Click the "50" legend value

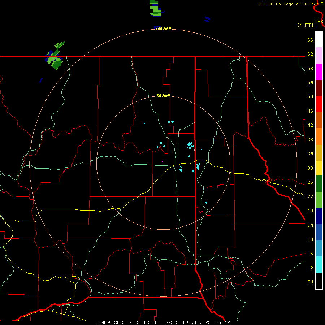[310, 97]
